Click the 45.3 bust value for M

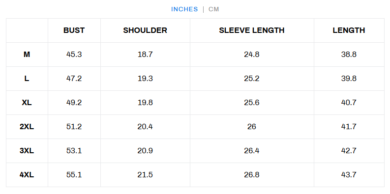pos(74,55)
